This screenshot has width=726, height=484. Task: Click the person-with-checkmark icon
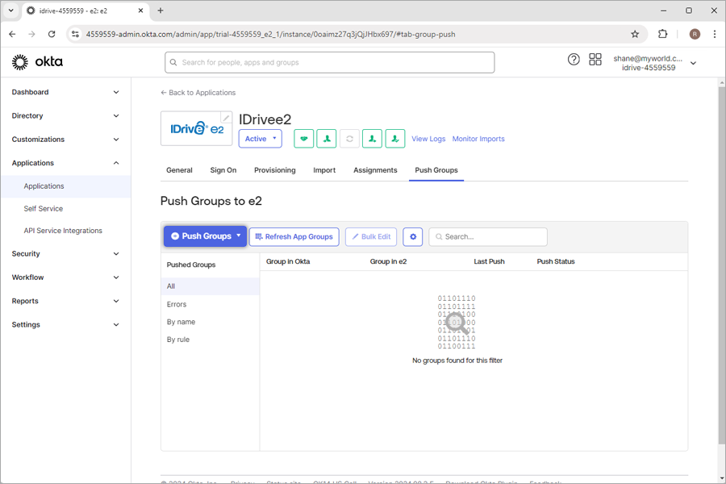click(395, 139)
